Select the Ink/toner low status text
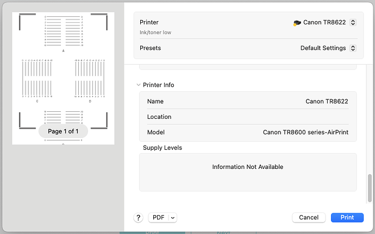The width and height of the screenshot is (375, 234). pos(155,33)
